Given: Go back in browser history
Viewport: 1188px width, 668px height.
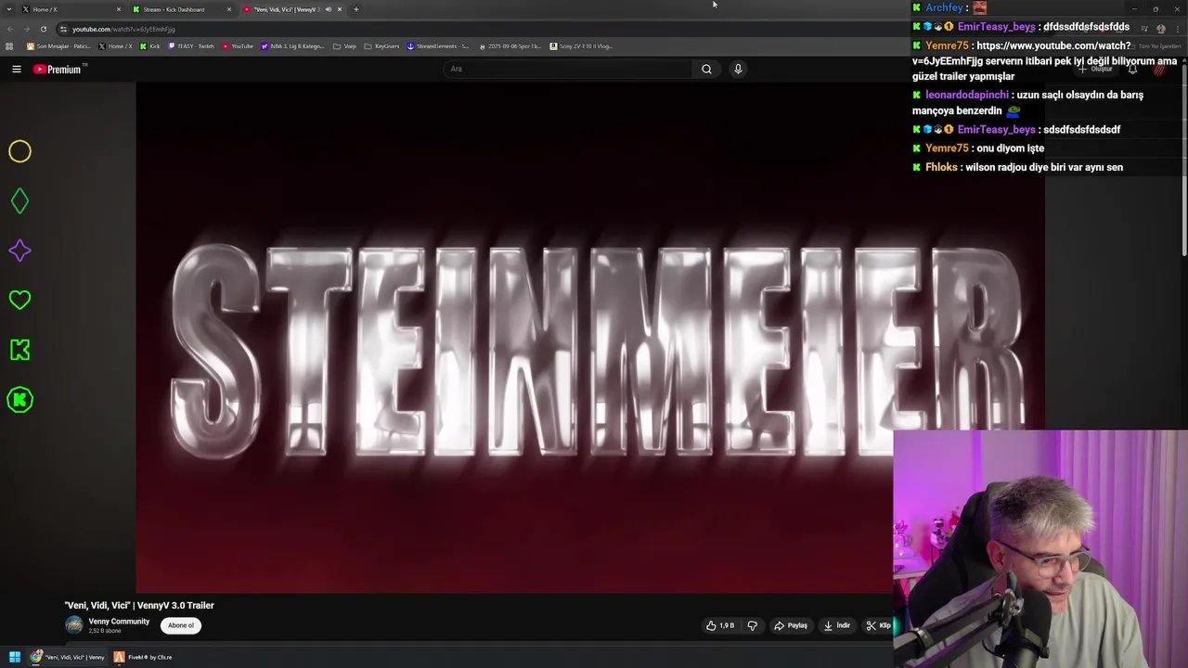Looking at the screenshot, I should pyautogui.click(x=10, y=29).
